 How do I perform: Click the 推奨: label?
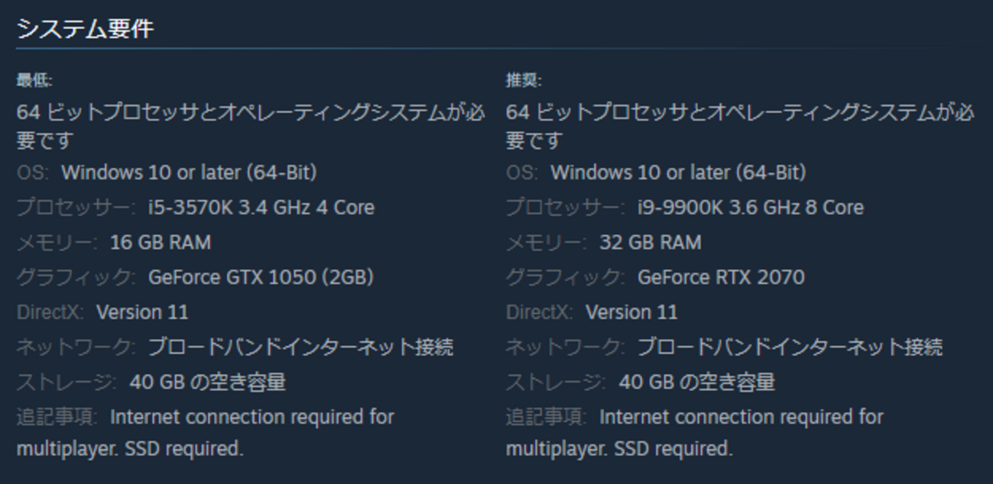tap(524, 80)
